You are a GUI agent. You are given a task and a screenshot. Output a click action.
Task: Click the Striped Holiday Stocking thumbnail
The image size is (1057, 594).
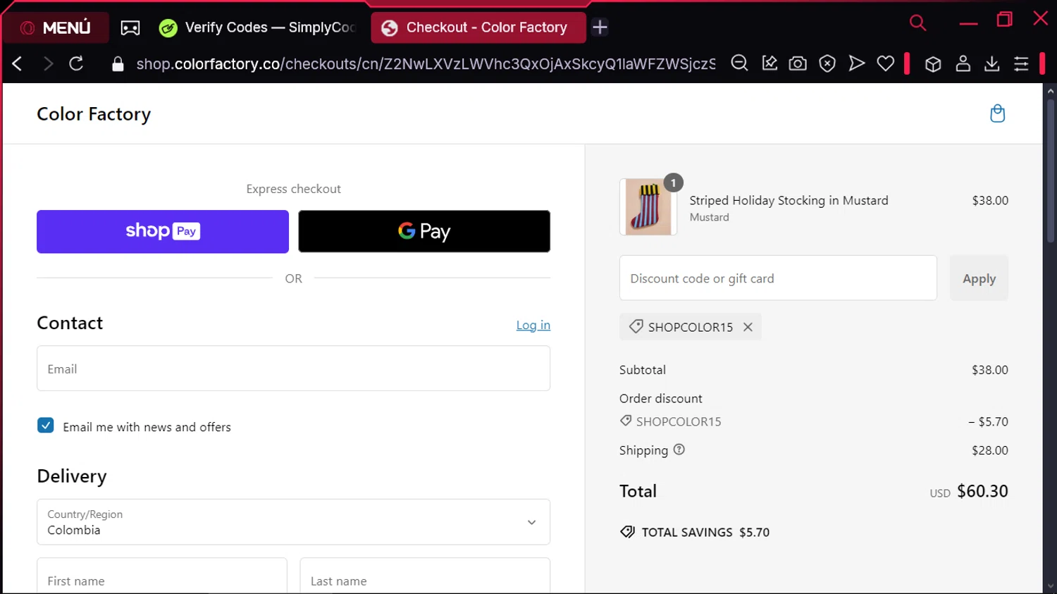click(648, 206)
